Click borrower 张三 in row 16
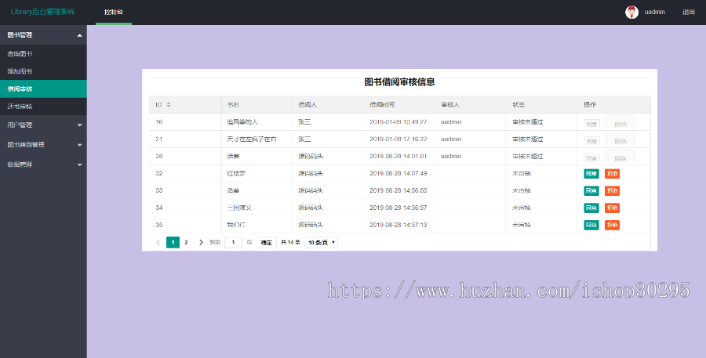This screenshot has width=706, height=358. [x=304, y=122]
